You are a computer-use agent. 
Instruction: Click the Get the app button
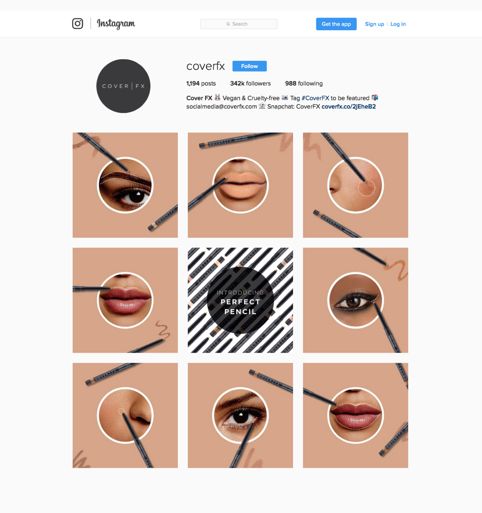coord(336,24)
